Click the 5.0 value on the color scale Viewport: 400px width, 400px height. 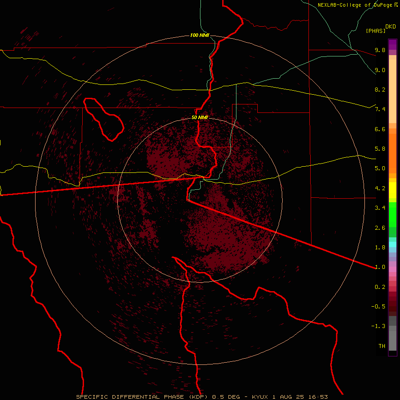380,168
